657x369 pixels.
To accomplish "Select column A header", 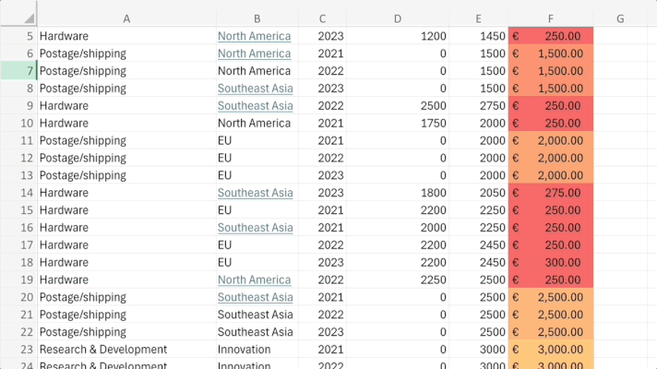I will [126, 18].
